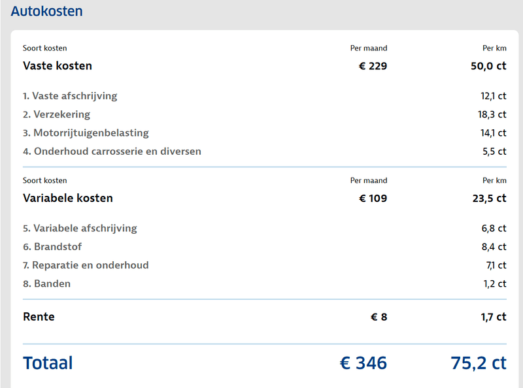Click the 18,3 ct Verzekering value
The image size is (523, 388).
(x=492, y=114)
